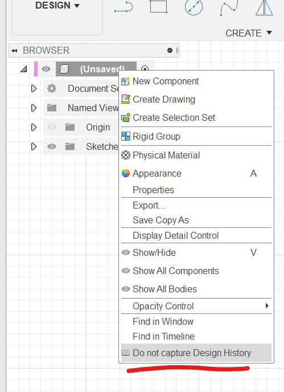Toggle visibility eye of Unsaved component
Image resolution: width=284 pixels, height=392 pixels.
tap(46, 69)
